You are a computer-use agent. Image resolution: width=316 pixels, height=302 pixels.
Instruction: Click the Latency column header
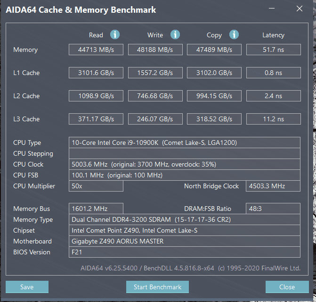coord(273,35)
